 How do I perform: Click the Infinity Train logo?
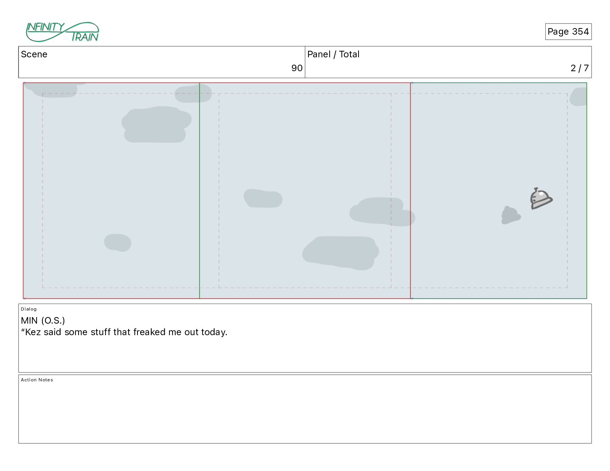[62, 32]
